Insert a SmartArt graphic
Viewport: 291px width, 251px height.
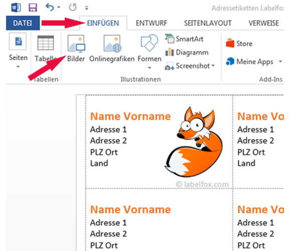(184, 39)
